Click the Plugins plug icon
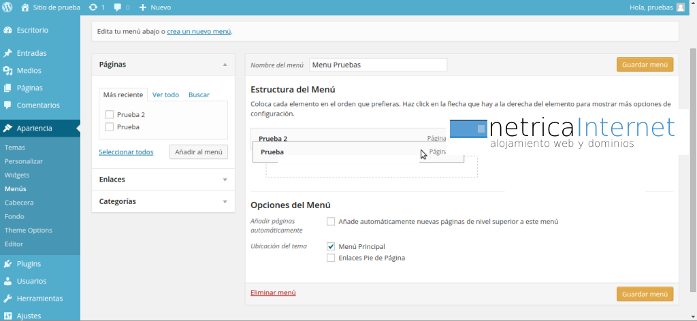The width and height of the screenshot is (697, 321). coord(7,264)
